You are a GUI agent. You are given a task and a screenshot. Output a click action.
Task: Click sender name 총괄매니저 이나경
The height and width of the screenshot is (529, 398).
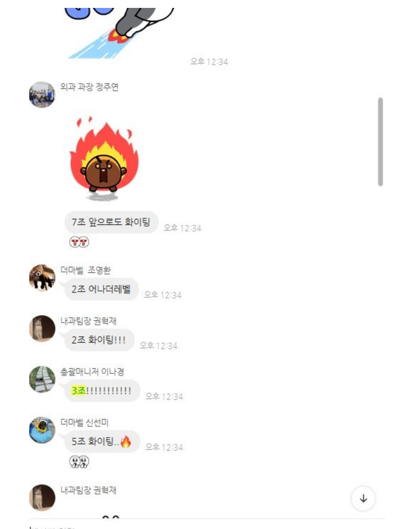(x=92, y=372)
